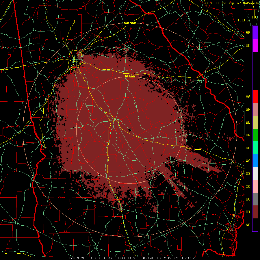The height and width of the screenshot is (260, 260).
Task: Click the RA legend label
Action: [x=248, y=148]
